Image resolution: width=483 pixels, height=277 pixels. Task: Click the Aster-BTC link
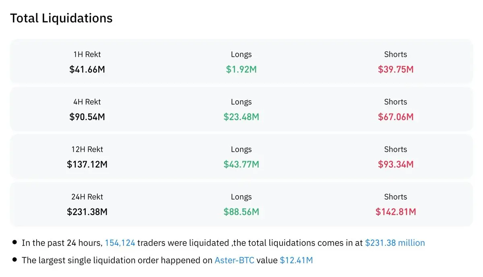coord(234,260)
